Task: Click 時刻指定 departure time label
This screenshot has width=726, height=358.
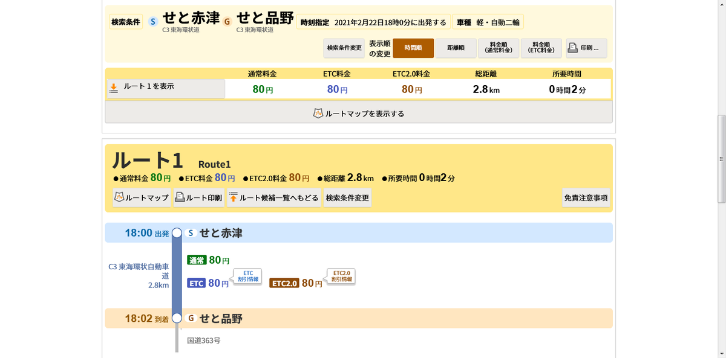Action: 373,22
